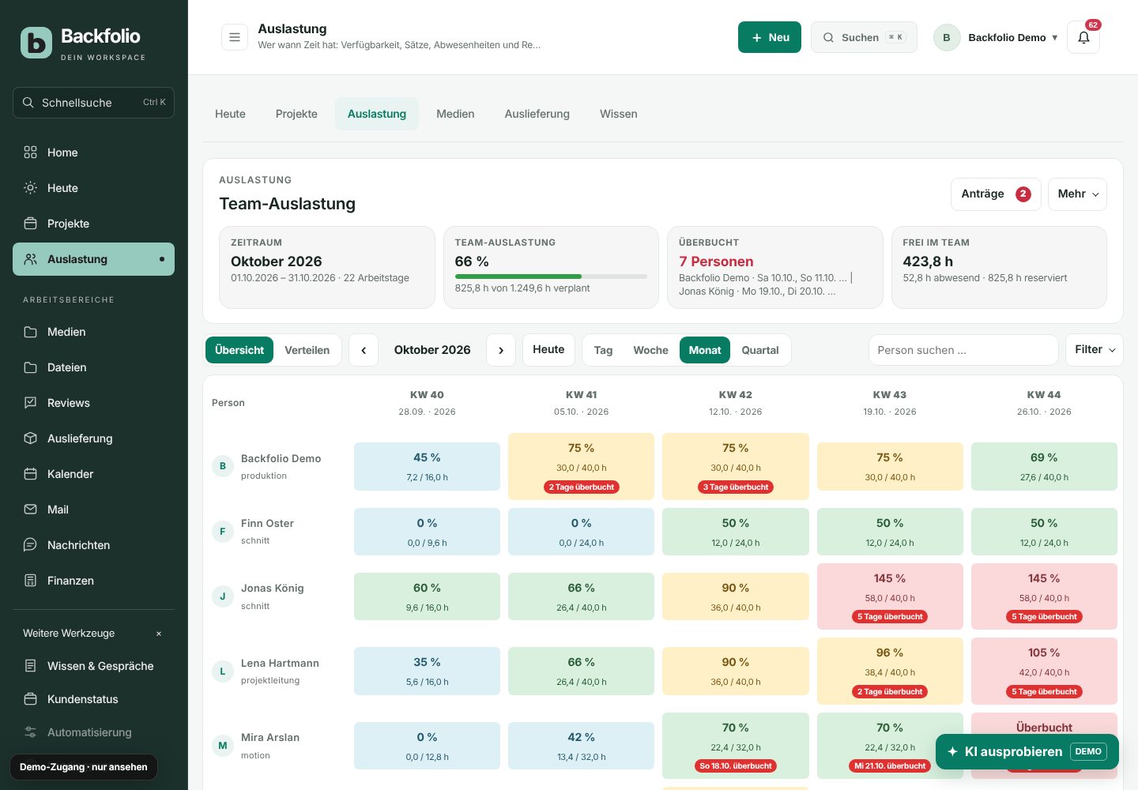Viewport: 1138px width, 790px height.
Task: Expand the Mehr dropdown
Action: 1077,194
